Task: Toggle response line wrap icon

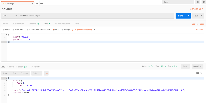Action: (46, 73)
